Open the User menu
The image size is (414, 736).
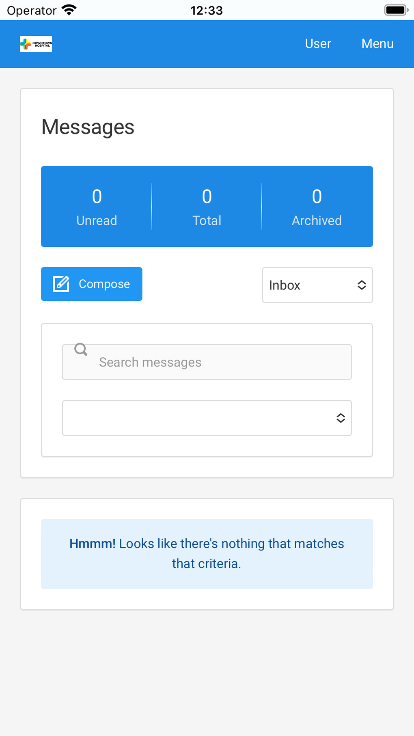click(x=318, y=44)
